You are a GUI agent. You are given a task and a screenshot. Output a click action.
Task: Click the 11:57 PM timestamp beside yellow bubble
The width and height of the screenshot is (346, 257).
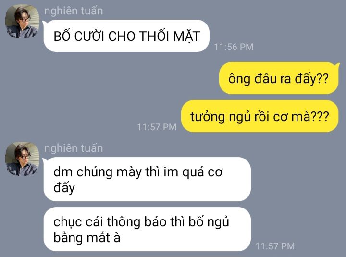point(157,127)
